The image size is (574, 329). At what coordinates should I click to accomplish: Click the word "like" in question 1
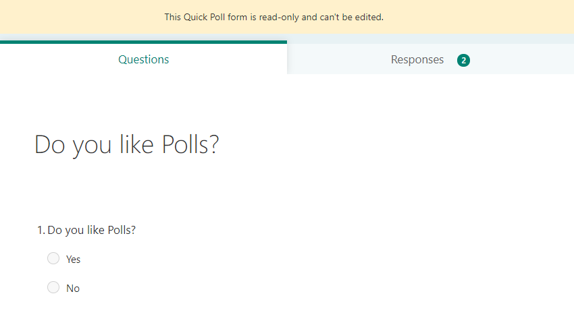click(96, 230)
